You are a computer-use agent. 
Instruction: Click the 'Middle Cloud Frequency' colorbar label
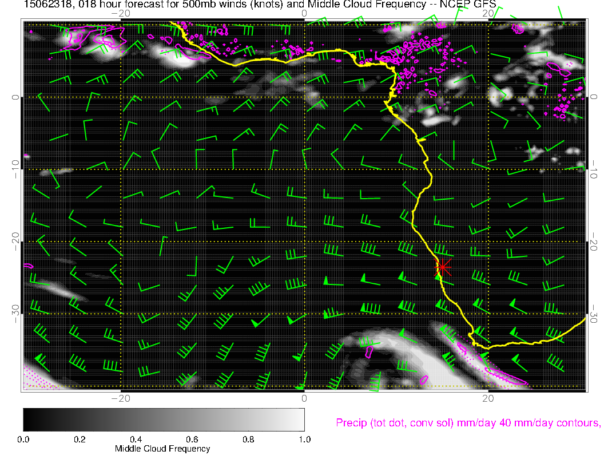[162, 449]
